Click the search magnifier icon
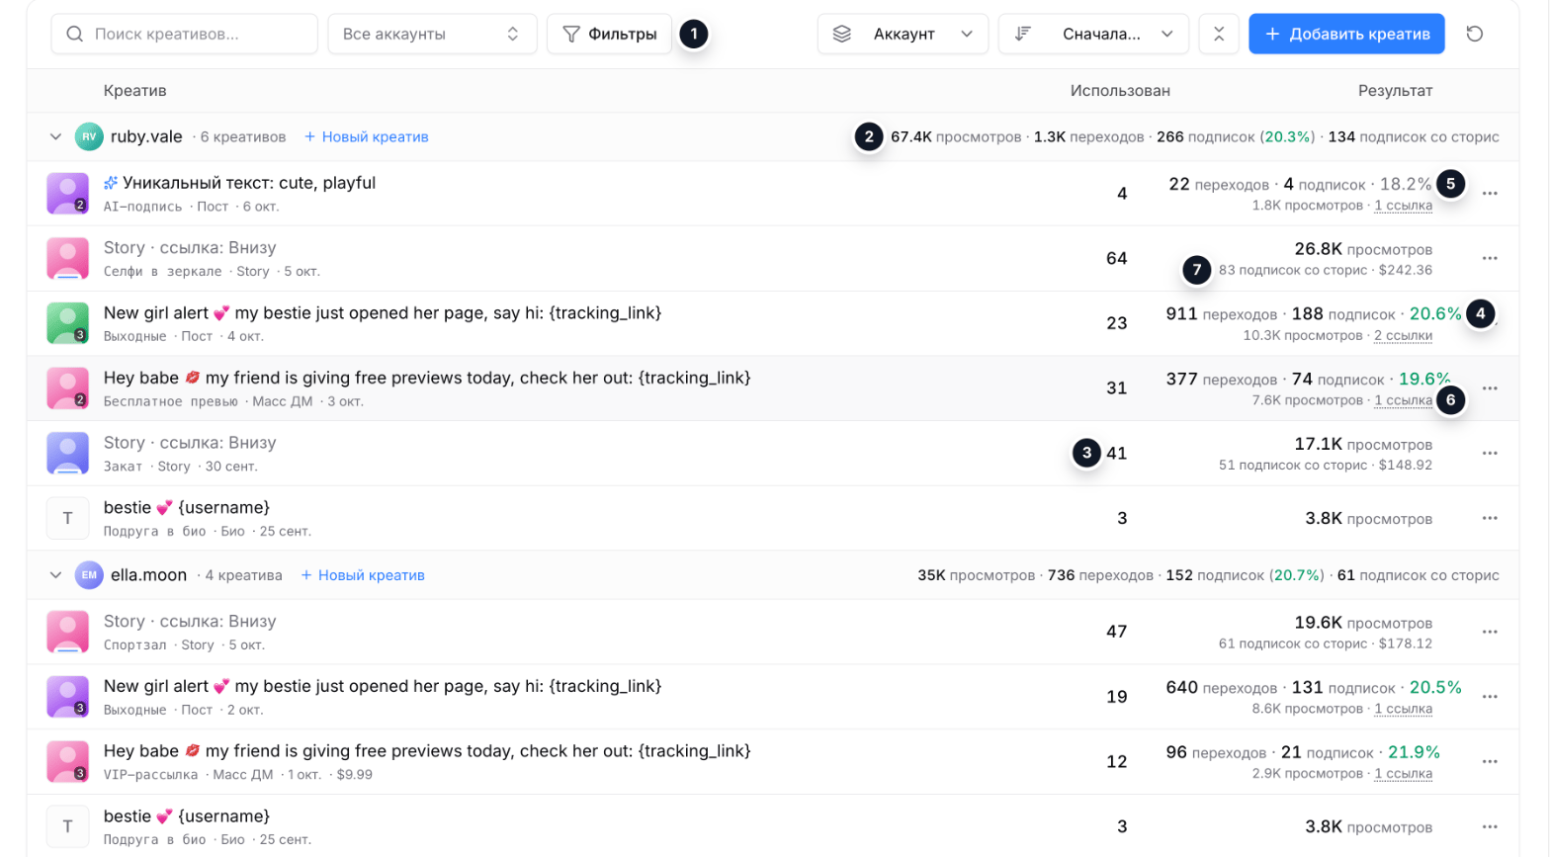 pos(74,34)
